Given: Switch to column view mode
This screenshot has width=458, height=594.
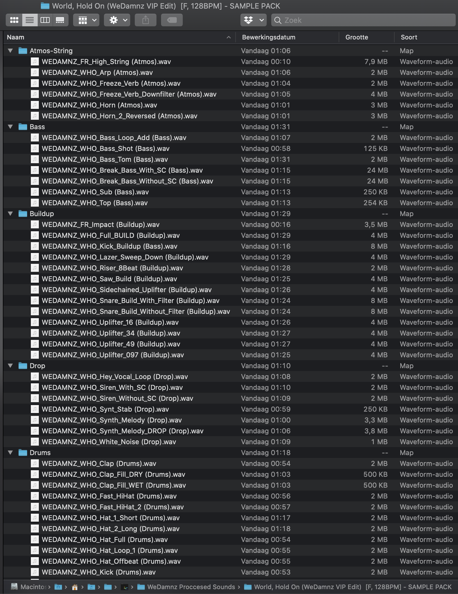Looking at the screenshot, I should [x=45, y=20].
